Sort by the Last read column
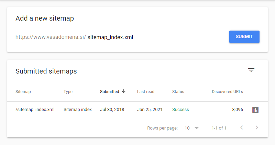 tap(146, 92)
